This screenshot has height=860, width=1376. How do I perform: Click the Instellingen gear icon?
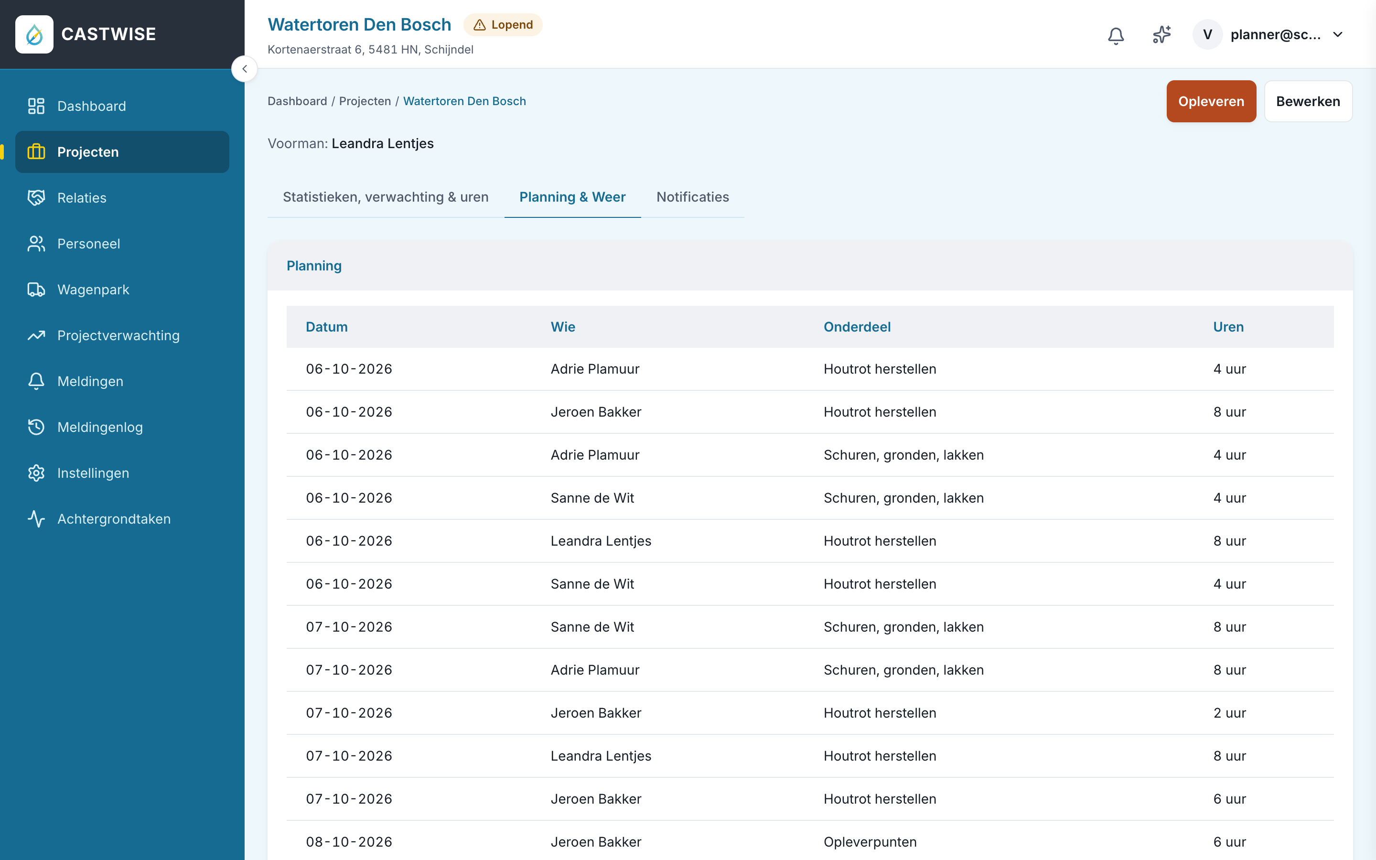pos(36,473)
